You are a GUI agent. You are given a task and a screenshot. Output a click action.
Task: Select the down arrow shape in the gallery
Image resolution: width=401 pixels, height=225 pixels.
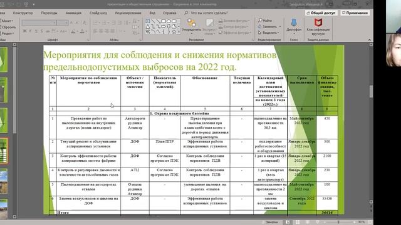point(169,26)
